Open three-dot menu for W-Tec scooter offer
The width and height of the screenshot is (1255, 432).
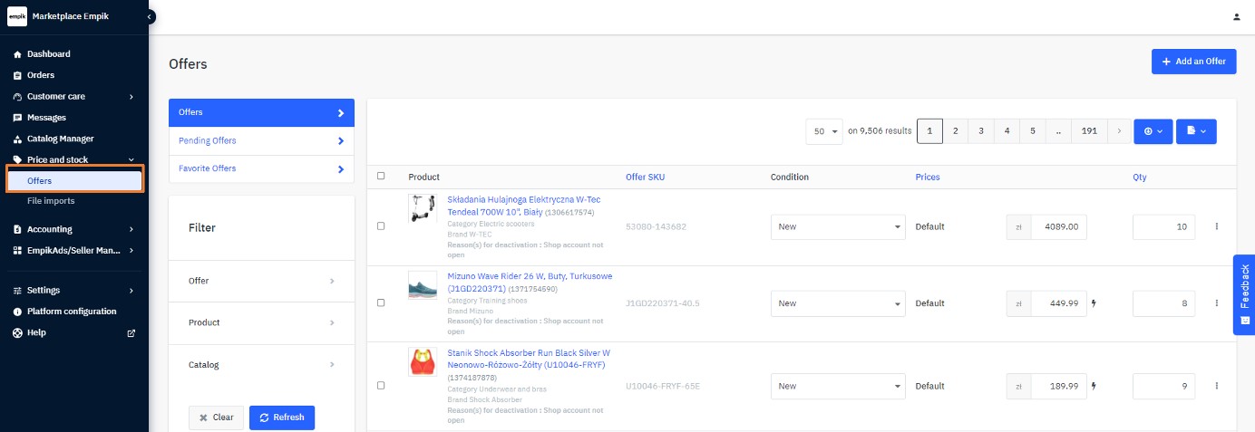pyautogui.click(x=1216, y=226)
